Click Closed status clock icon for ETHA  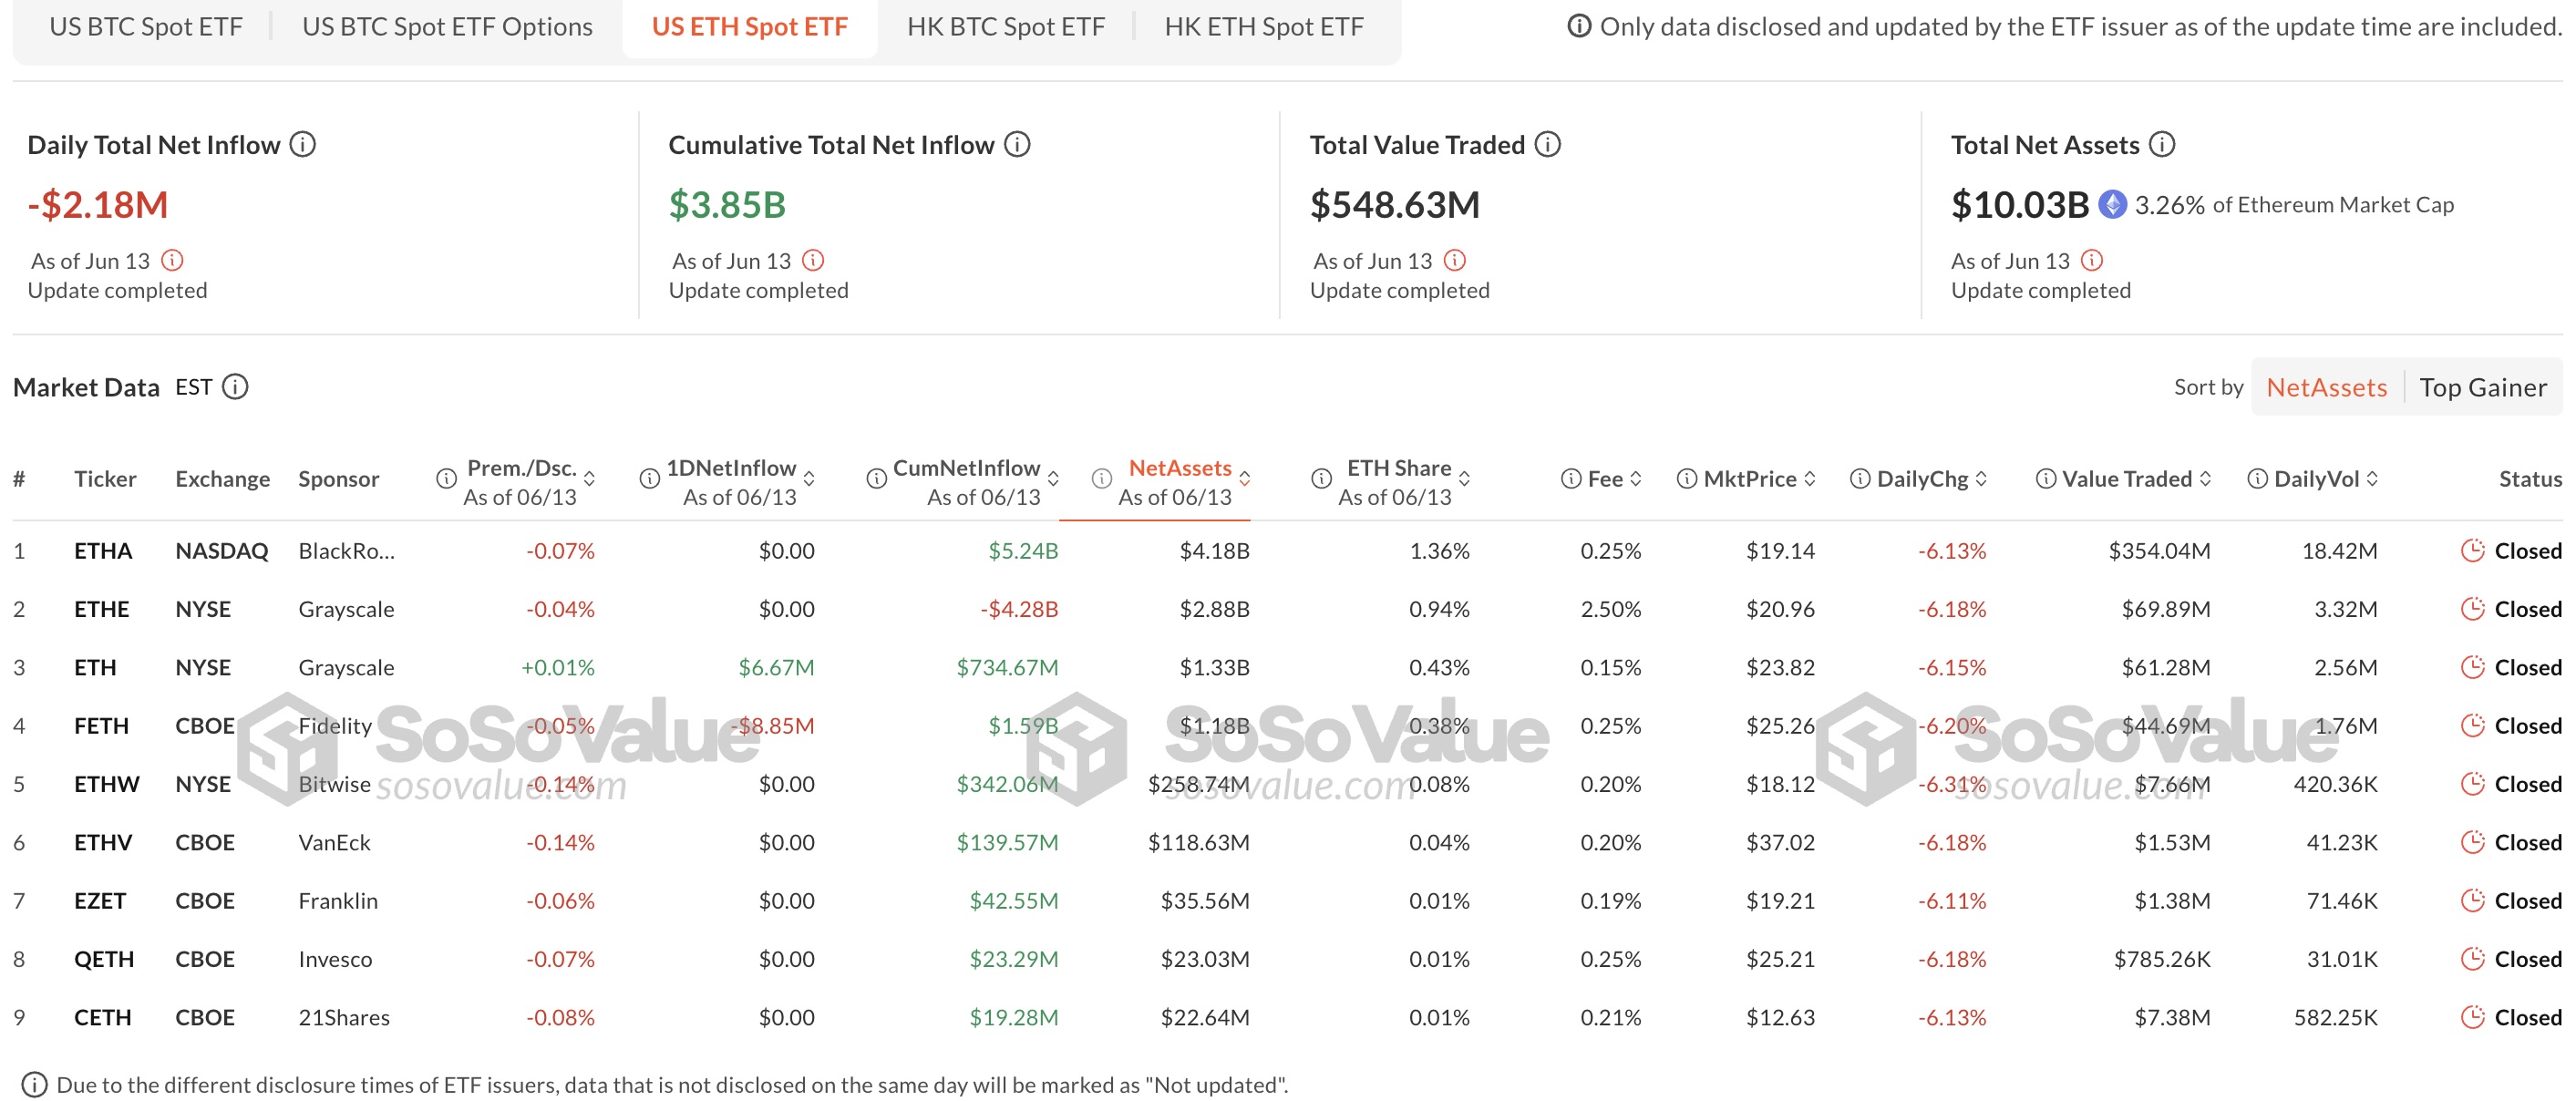(x=2472, y=550)
